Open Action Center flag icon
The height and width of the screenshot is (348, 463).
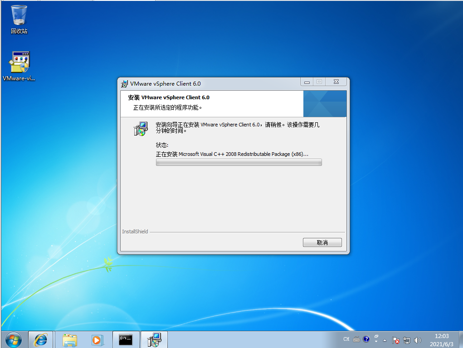(396, 340)
